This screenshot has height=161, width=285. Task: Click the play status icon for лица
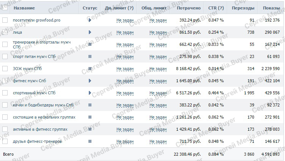coord(90,32)
